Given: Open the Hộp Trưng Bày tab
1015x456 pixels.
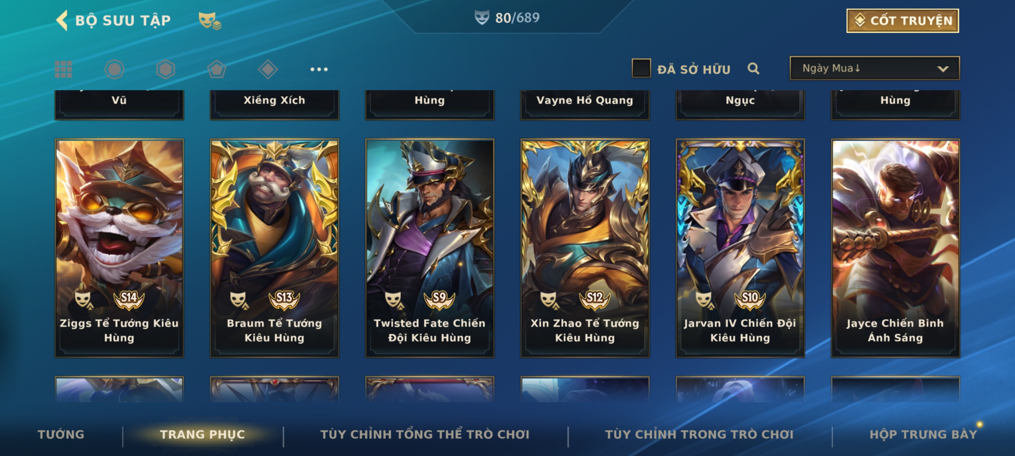Looking at the screenshot, I should click(x=923, y=434).
